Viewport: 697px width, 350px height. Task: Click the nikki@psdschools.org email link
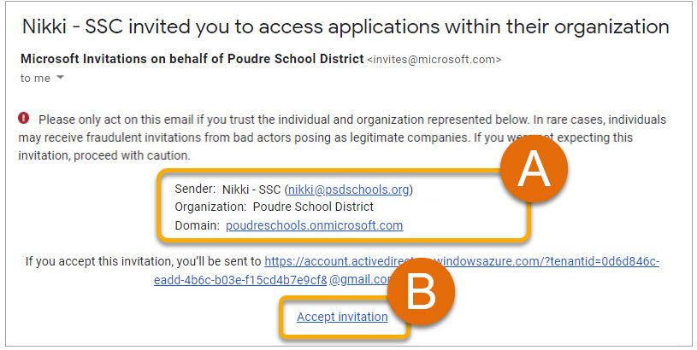[349, 190]
